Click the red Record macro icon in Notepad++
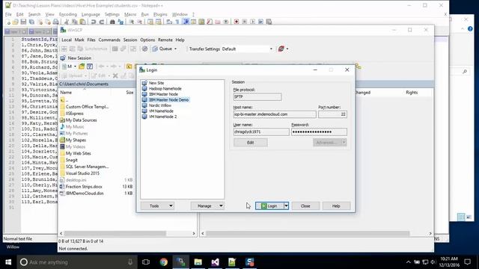The image size is (479, 269). click(237, 22)
